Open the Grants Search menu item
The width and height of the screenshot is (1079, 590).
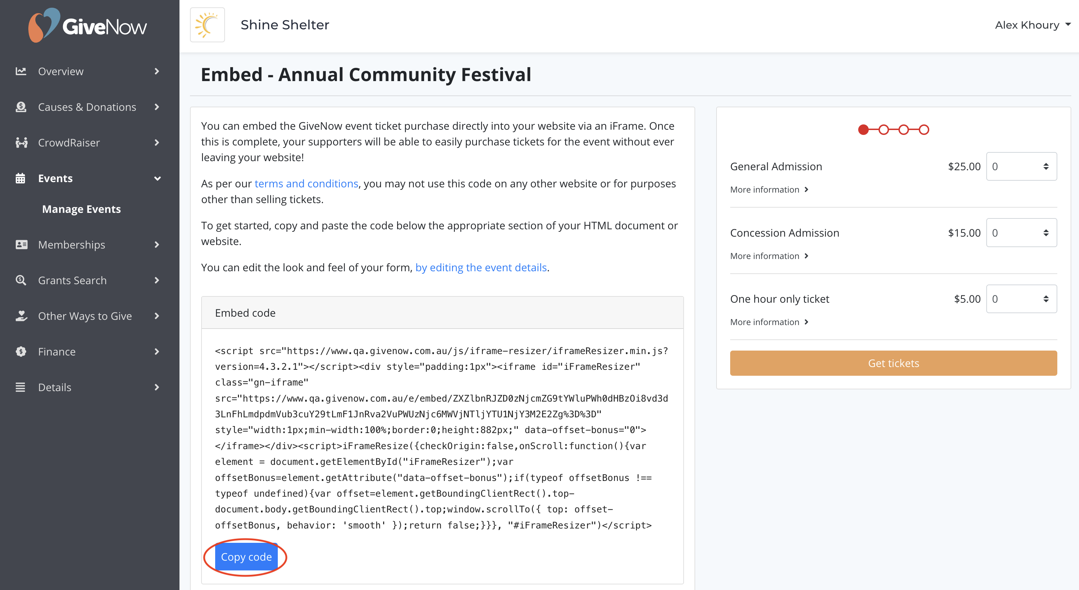tap(72, 280)
